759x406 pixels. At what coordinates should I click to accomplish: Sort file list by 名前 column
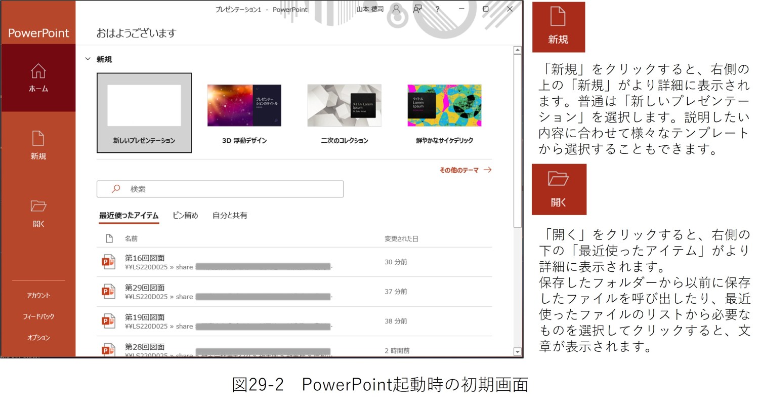click(x=131, y=238)
